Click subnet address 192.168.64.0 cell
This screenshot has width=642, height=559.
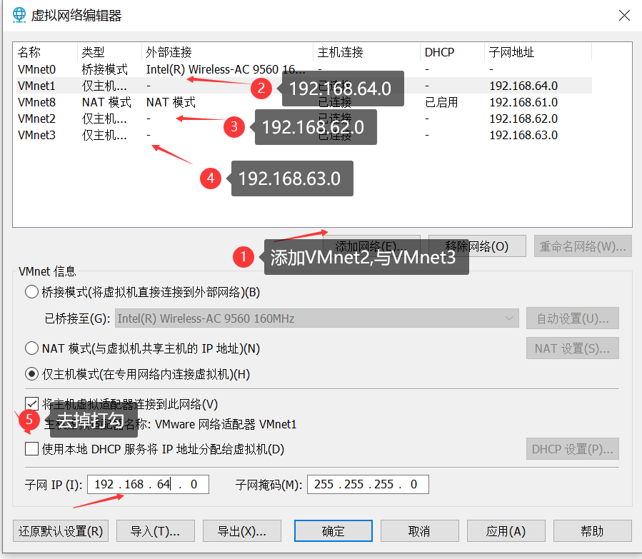[x=523, y=86]
